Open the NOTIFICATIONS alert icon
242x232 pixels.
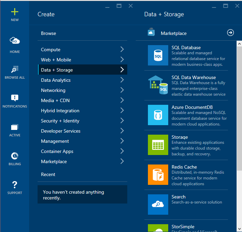tap(15, 98)
